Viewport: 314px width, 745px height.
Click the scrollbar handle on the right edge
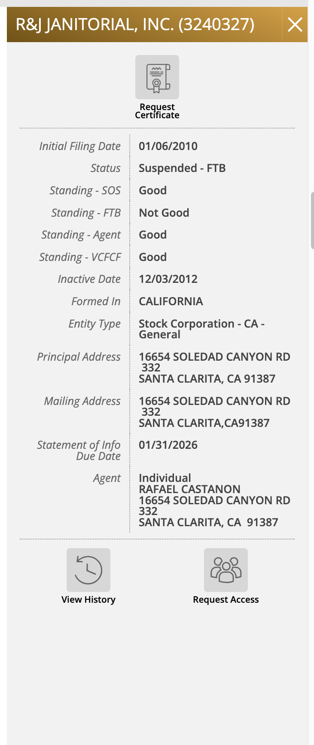point(312,220)
